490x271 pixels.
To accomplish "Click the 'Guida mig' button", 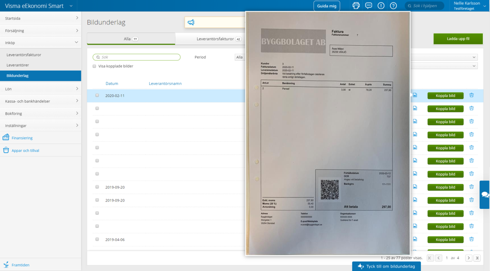I will click(326, 6).
